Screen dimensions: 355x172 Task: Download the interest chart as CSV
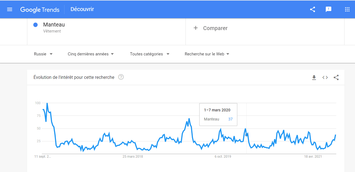pyautogui.click(x=314, y=78)
